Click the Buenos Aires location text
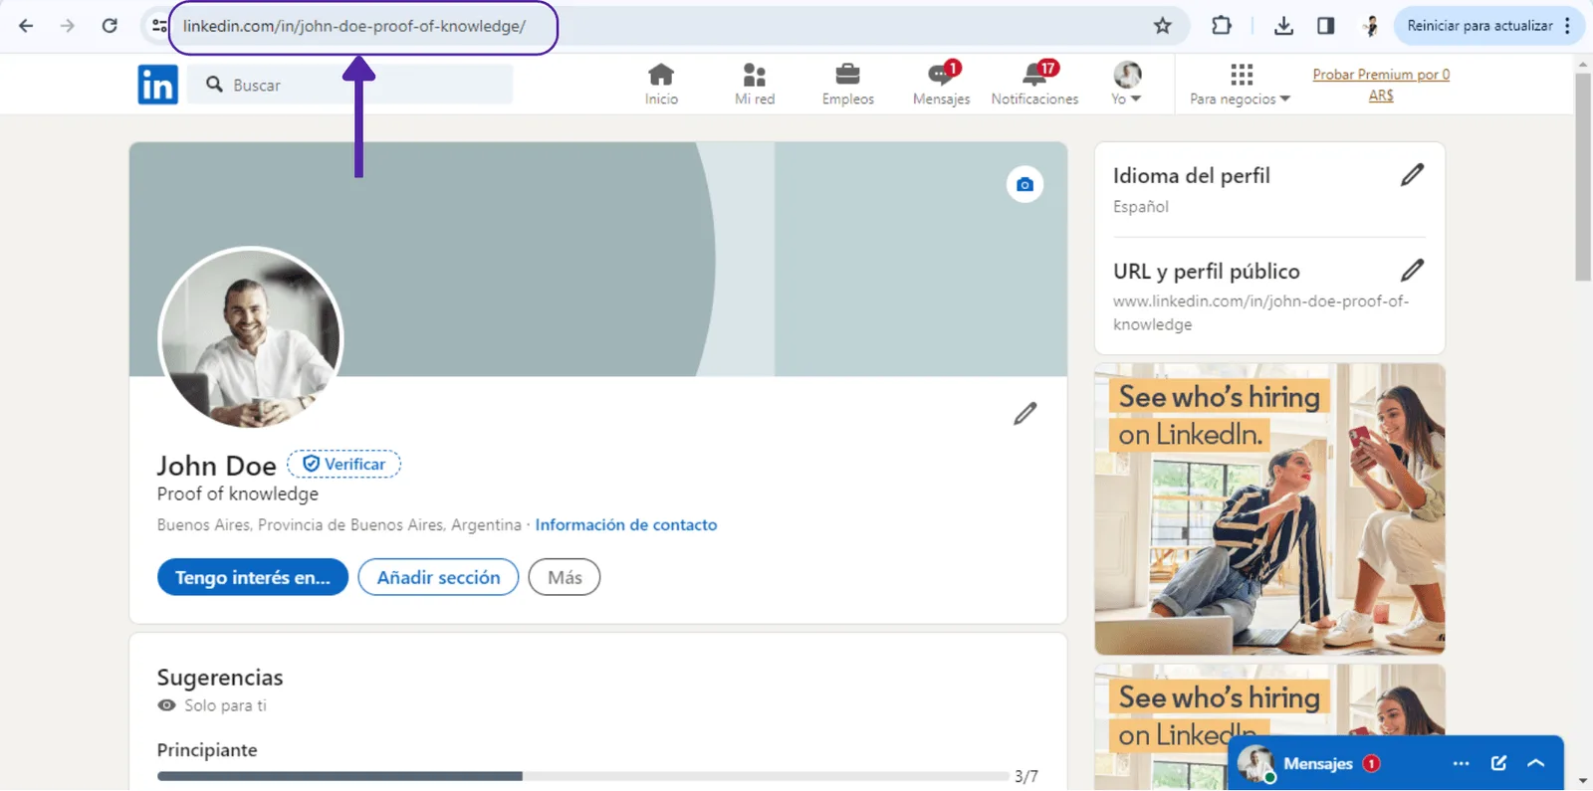The image size is (1593, 791). click(x=339, y=524)
